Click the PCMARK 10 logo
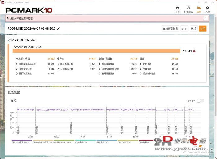 point(29,10)
